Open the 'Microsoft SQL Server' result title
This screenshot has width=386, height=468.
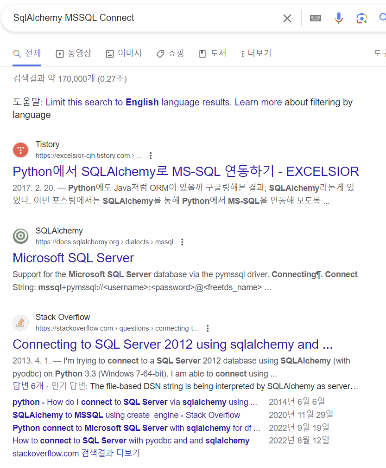(x=73, y=258)
